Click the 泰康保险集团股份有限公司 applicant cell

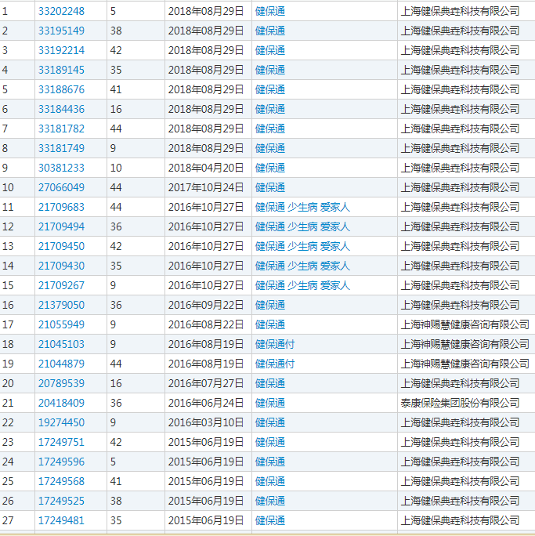pos(460,403)
